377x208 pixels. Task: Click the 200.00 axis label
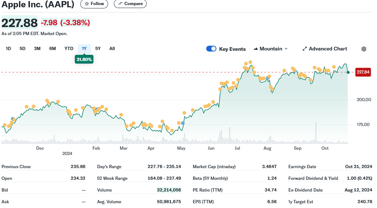click(x=364, y=100)
